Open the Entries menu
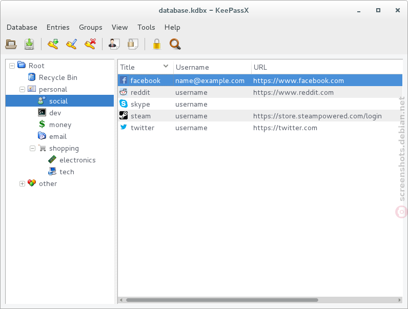This screenshot has height=309, width=408. tap(58, 27)
